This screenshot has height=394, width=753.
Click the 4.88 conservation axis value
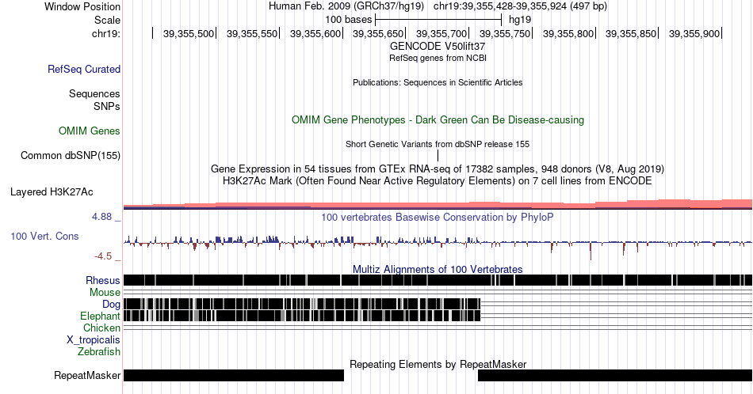click(x=101, y=217)
